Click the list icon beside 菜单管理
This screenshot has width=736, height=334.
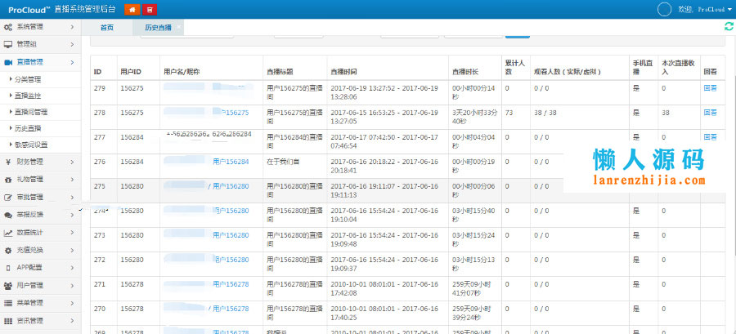[8, 303]
